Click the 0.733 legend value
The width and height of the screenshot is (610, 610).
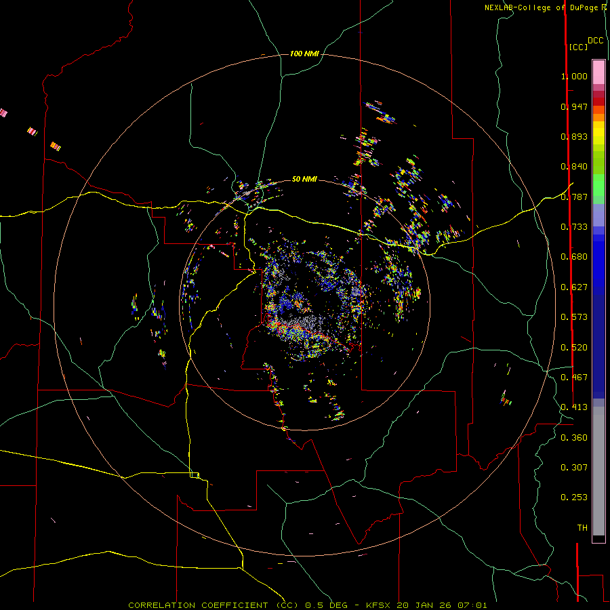coord(574,227)
